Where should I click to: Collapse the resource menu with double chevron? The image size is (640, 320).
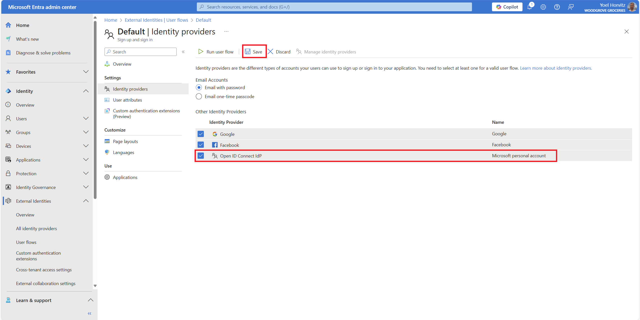tap(183, 52)
